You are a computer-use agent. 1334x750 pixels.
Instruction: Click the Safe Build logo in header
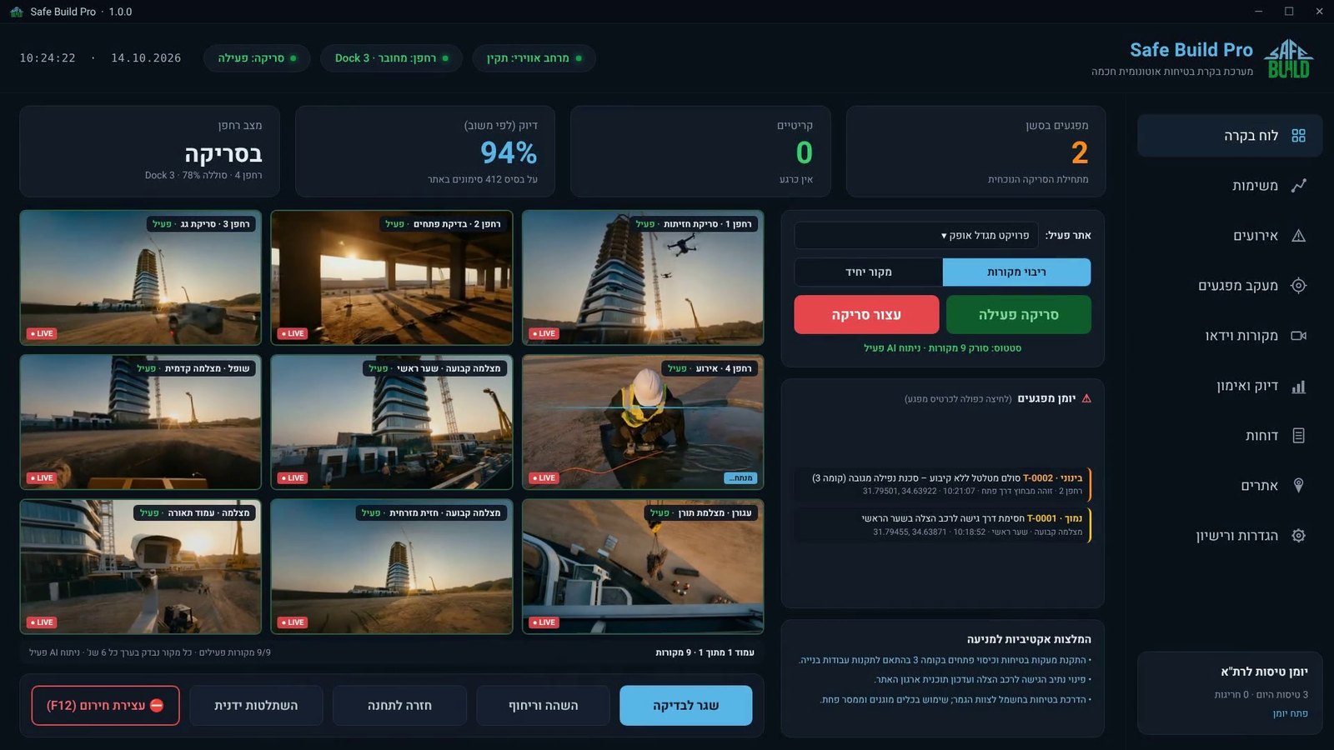pyautogui.click(x=1289, y=58)
